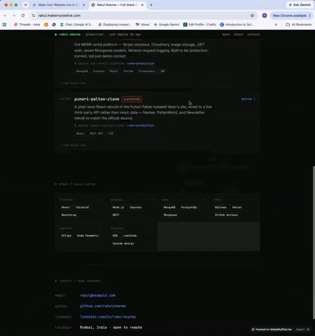Bookmark this page with the star icon
315x336 pixels.
pos(252,15)
